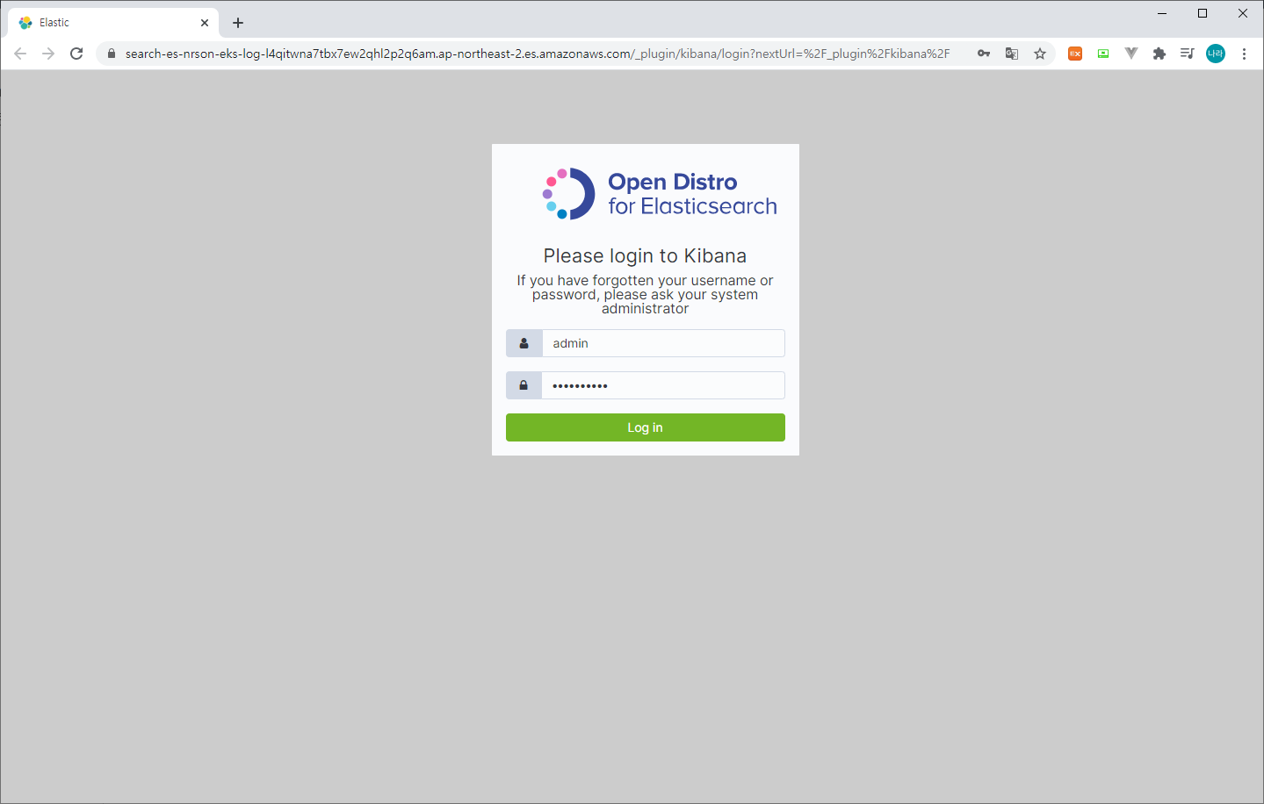Open the Google Translate page icon

(x=1012, y=54)
